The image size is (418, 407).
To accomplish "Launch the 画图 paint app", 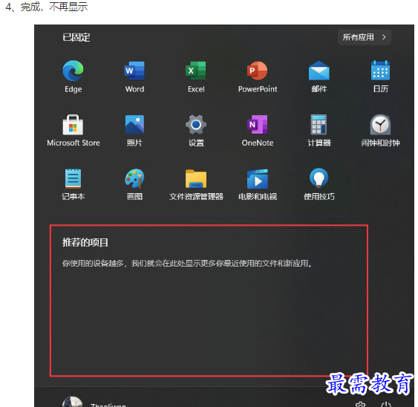I will 134,184.
